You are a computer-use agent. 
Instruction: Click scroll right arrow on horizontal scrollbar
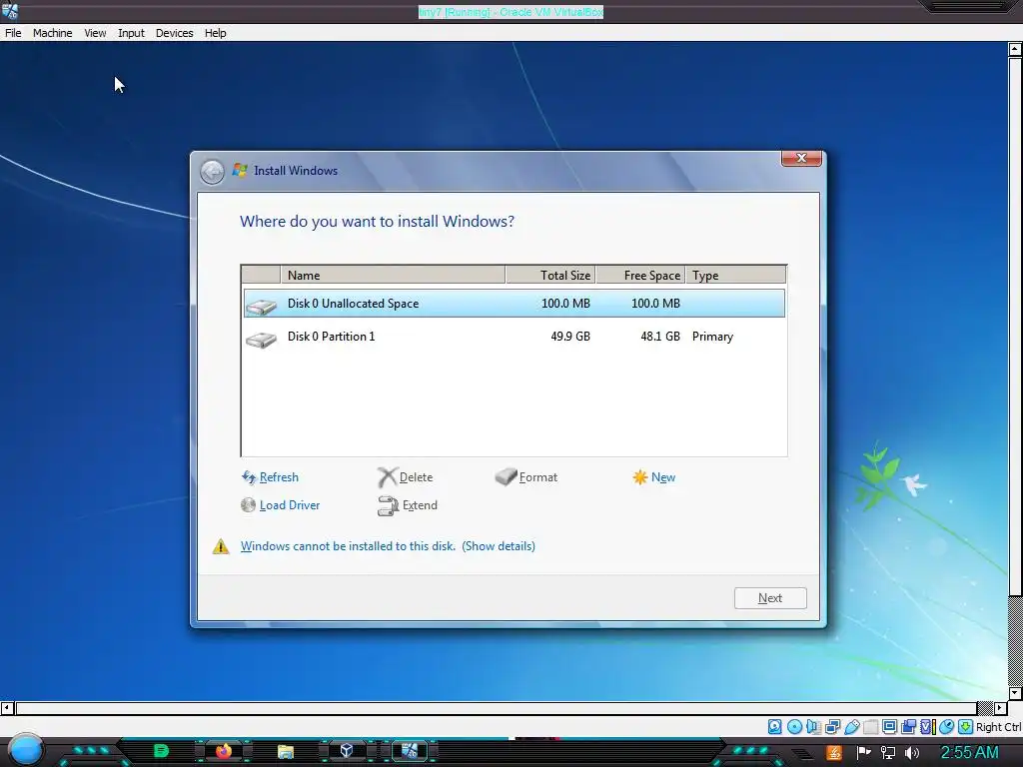1001,708
